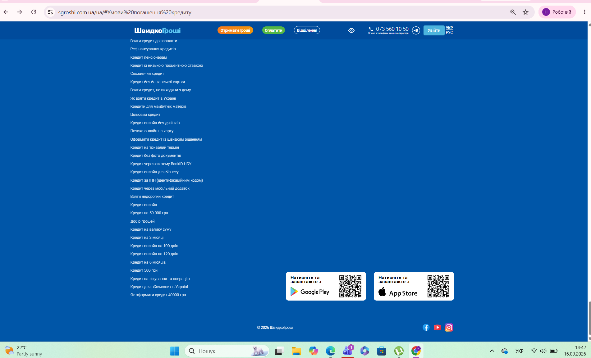Open browser zoom magnifier icon in address bar
Screen dimensions: 591x358
point(513,12)
